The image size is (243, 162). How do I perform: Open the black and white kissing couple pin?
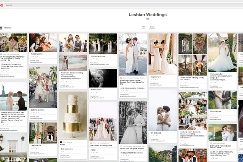coord(103,78)
